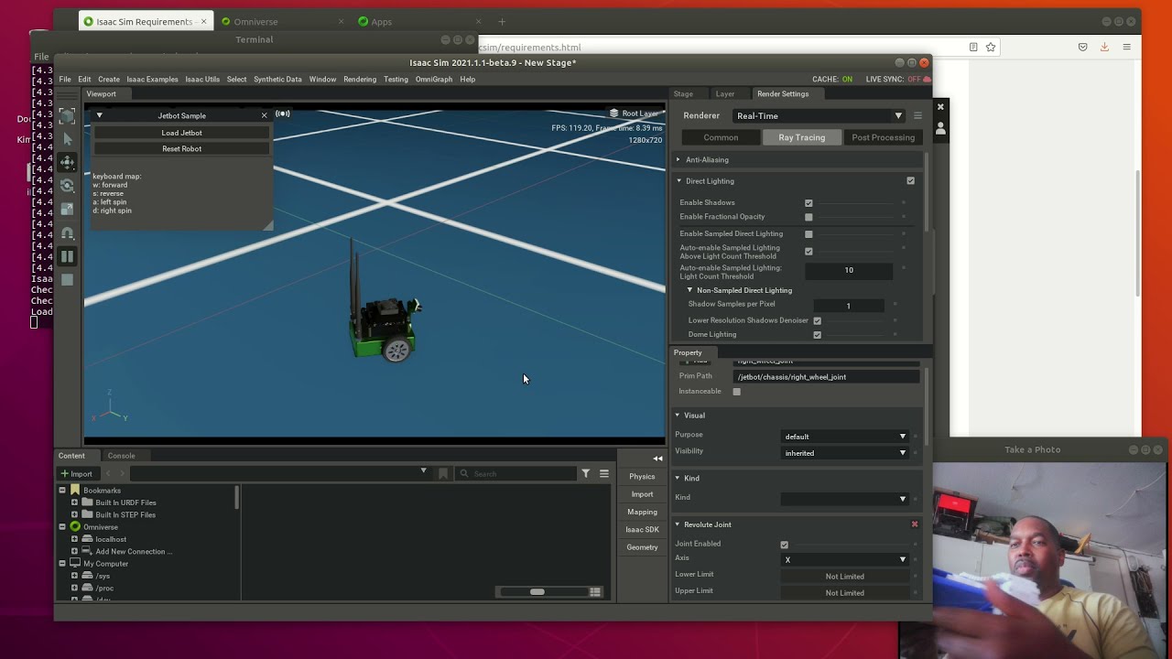Collapse the Non-Sampled Direct Lighting section
This screenshot has width=1172, height=659.
click(x=690, y=290)
